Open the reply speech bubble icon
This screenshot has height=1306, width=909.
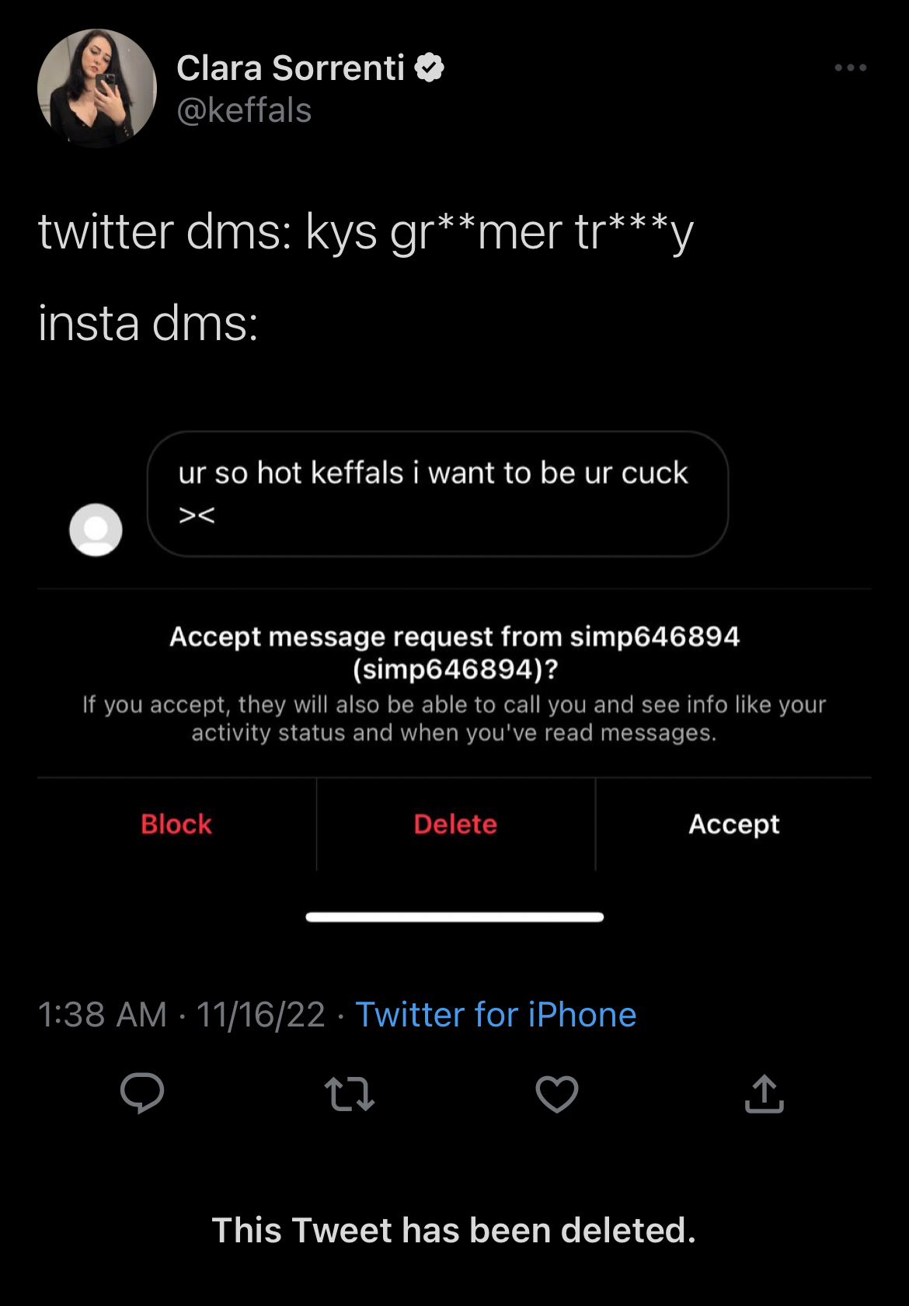point(142,1093)
